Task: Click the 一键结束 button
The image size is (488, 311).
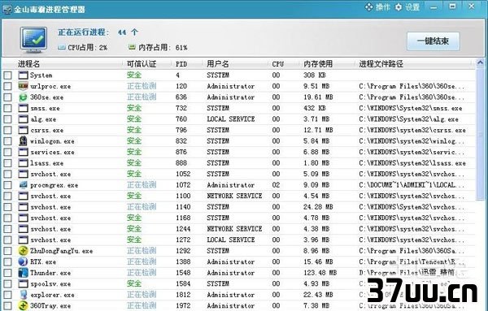Action: [433, 41]
